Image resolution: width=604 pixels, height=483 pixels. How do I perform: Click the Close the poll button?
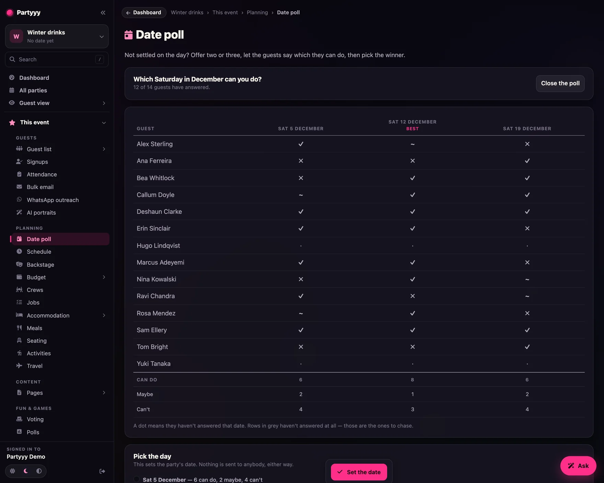coord(560,83)
